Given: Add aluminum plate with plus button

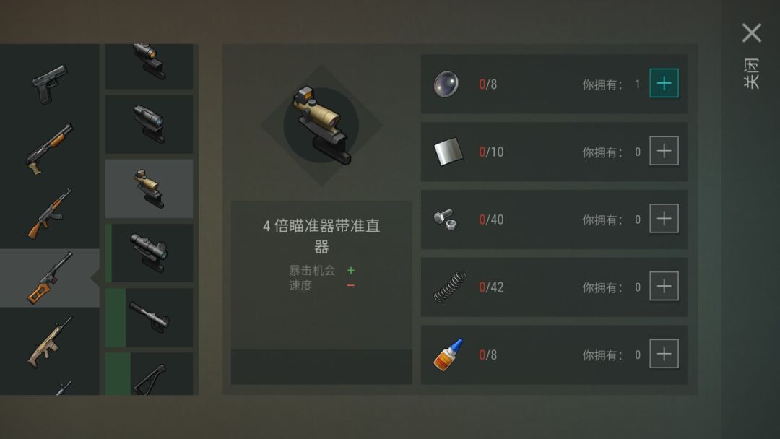Looking at the screenshot, I should tap(664, 151).
